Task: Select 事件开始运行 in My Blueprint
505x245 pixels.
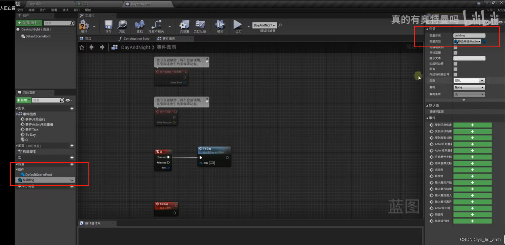Action: click(x=35, y=119)
